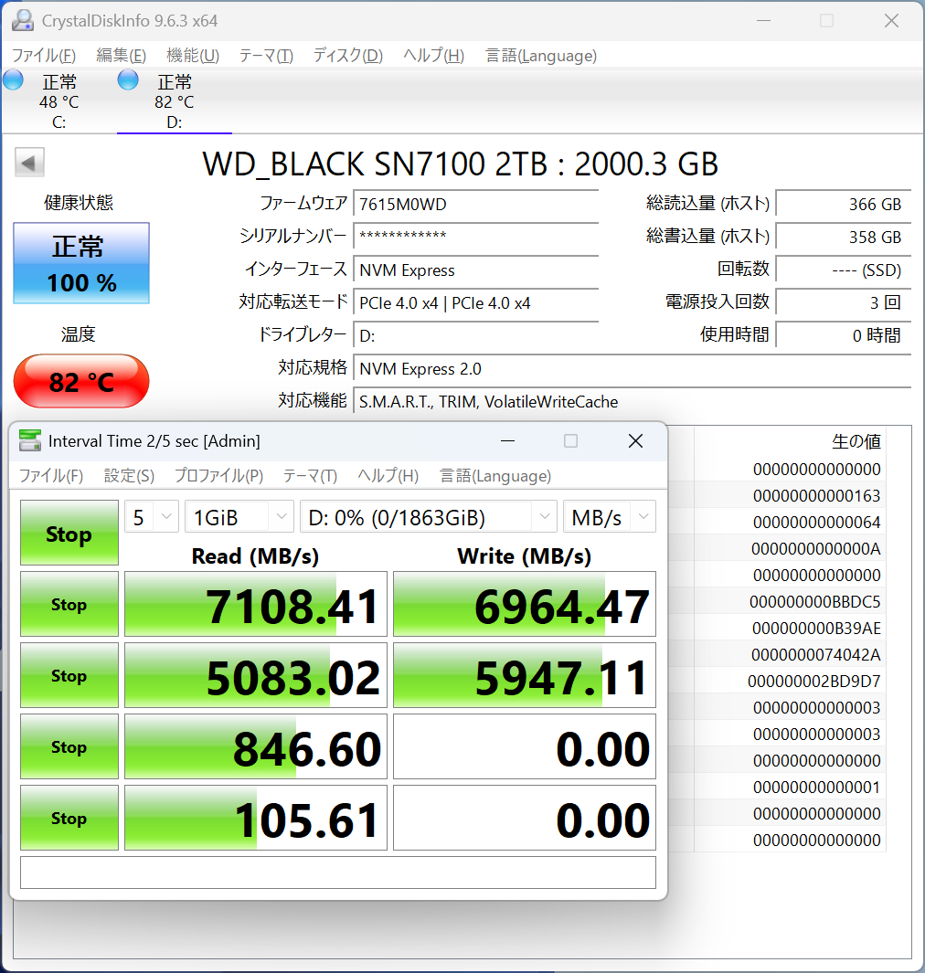Open 設定(S) menu in CrystalDiskMark window

click(x=129, y=476)
